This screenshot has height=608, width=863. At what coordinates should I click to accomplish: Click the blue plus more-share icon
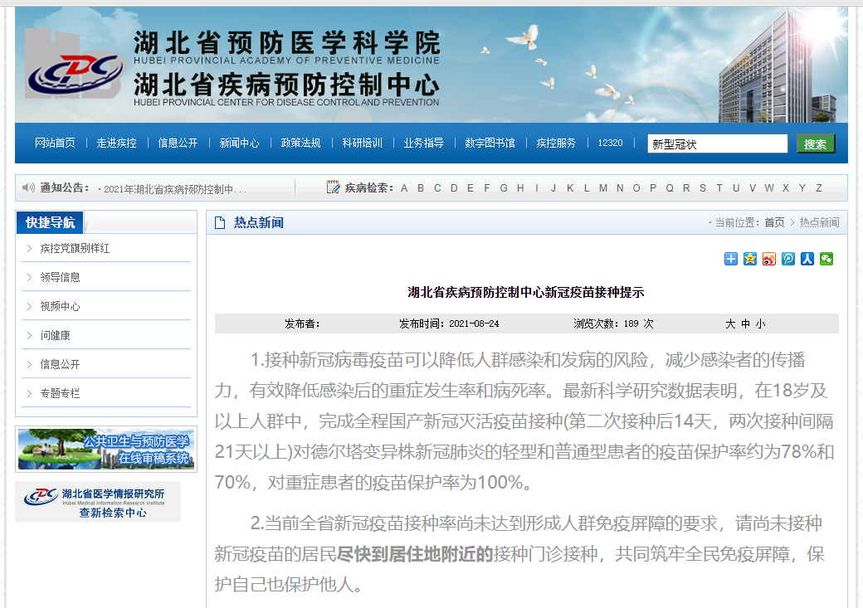coord(730,259)
